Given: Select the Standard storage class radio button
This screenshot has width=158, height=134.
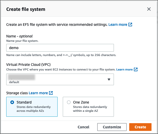Looking at the screenshot, I should 12,102.
